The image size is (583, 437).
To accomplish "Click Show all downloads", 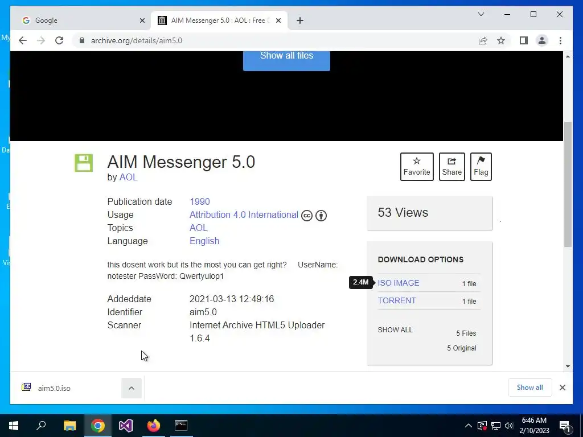I will pyautogui.click(x=530, y=387).
